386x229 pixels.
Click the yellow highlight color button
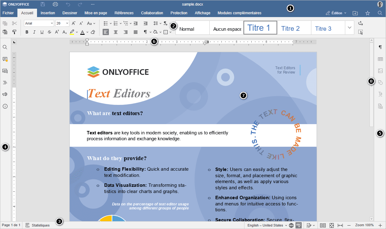coord(72,32)
